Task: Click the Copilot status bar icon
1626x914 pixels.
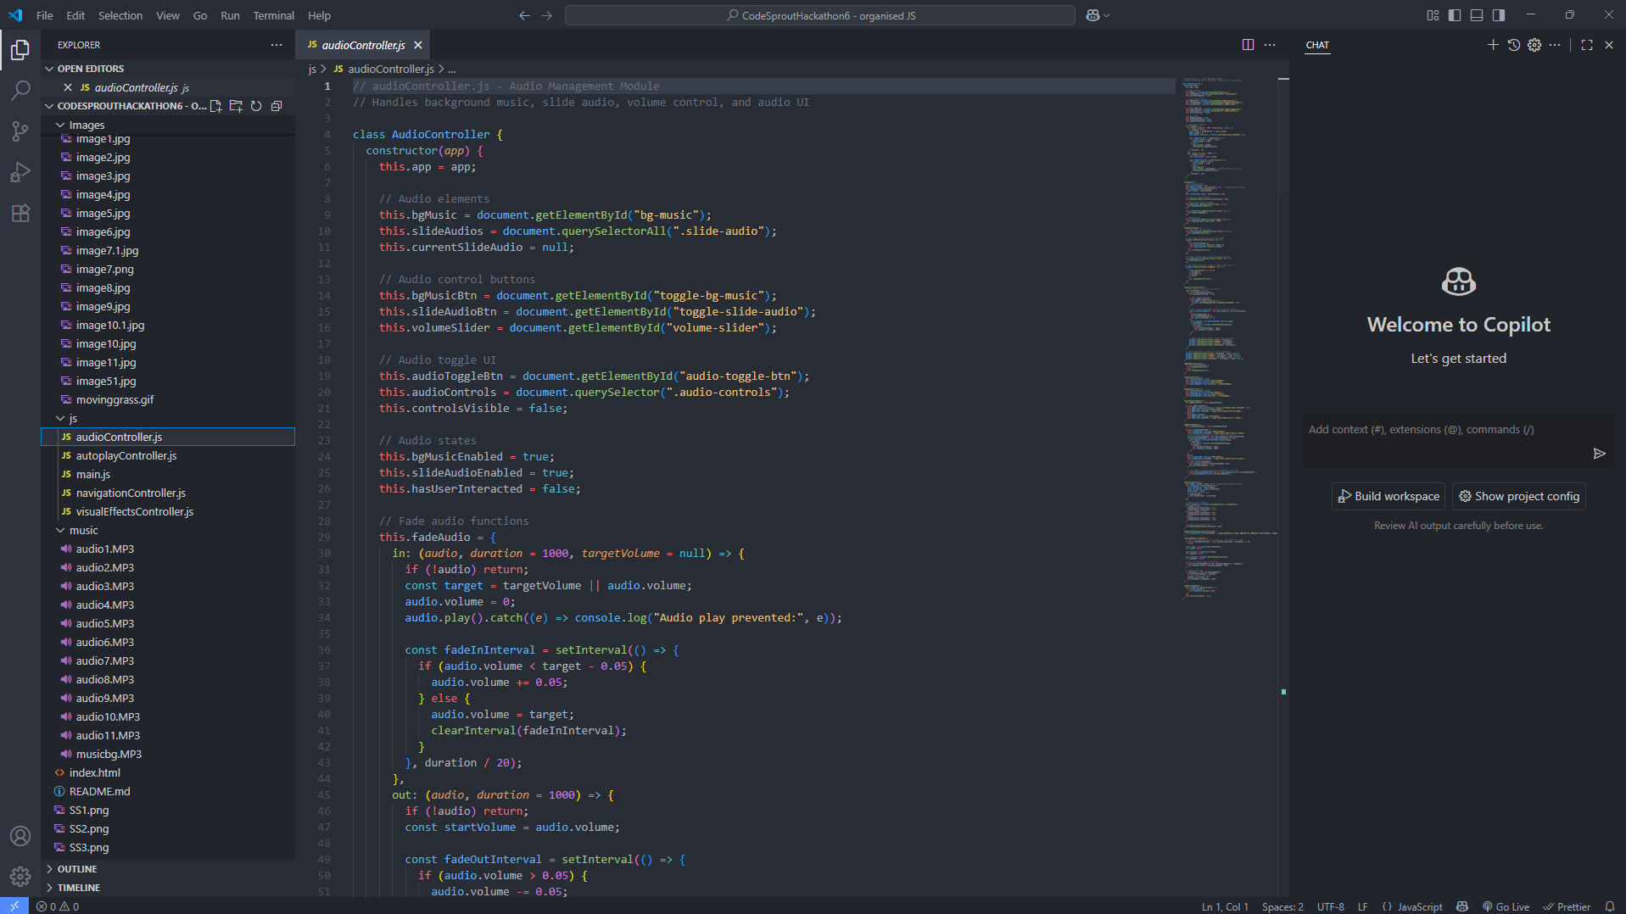Action: pyautogui.click(x=1462, y=906)
